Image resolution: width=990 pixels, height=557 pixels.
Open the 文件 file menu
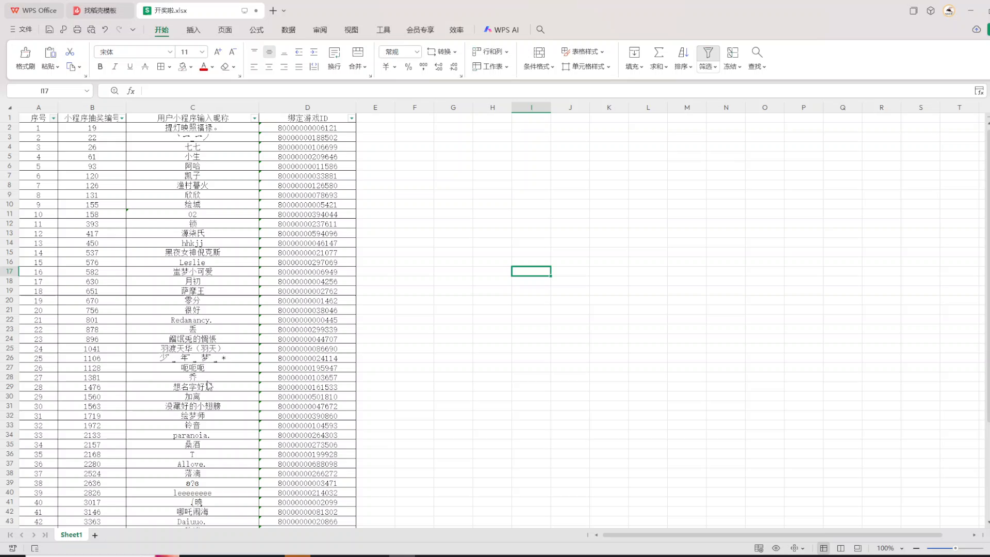click(21, 29)
